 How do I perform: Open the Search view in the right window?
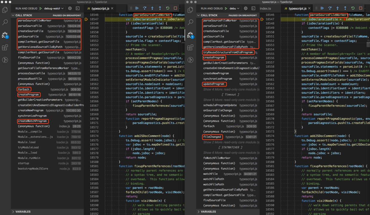[x=190, y=22]
